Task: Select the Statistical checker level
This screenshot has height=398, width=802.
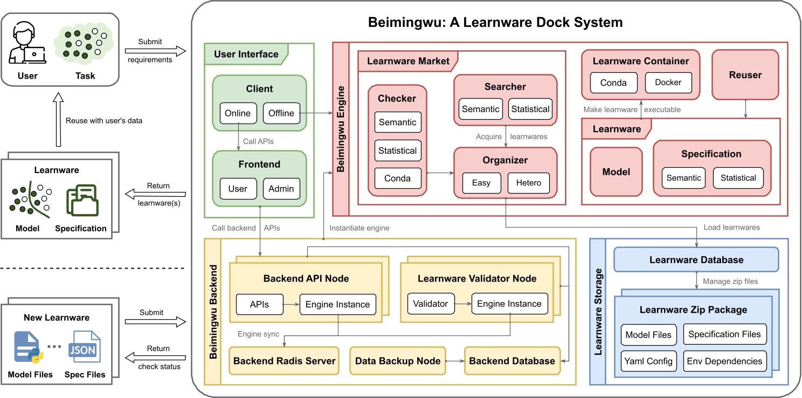Action: (397, 150)
